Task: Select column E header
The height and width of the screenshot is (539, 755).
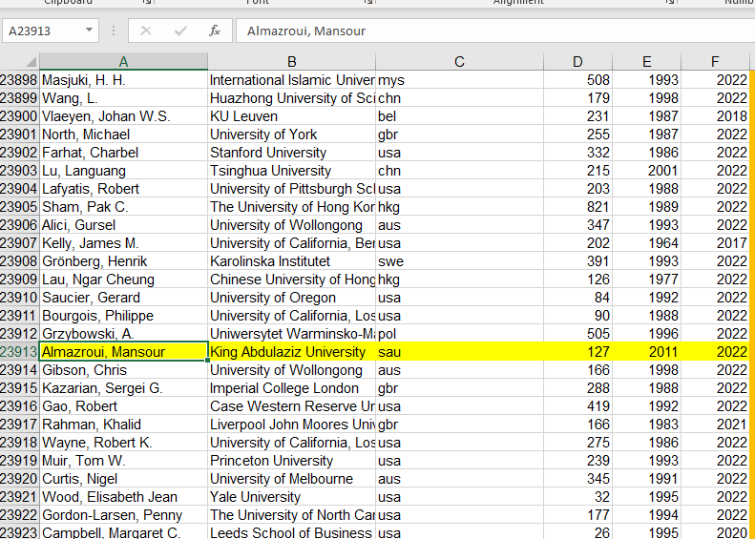Action: 646,62
